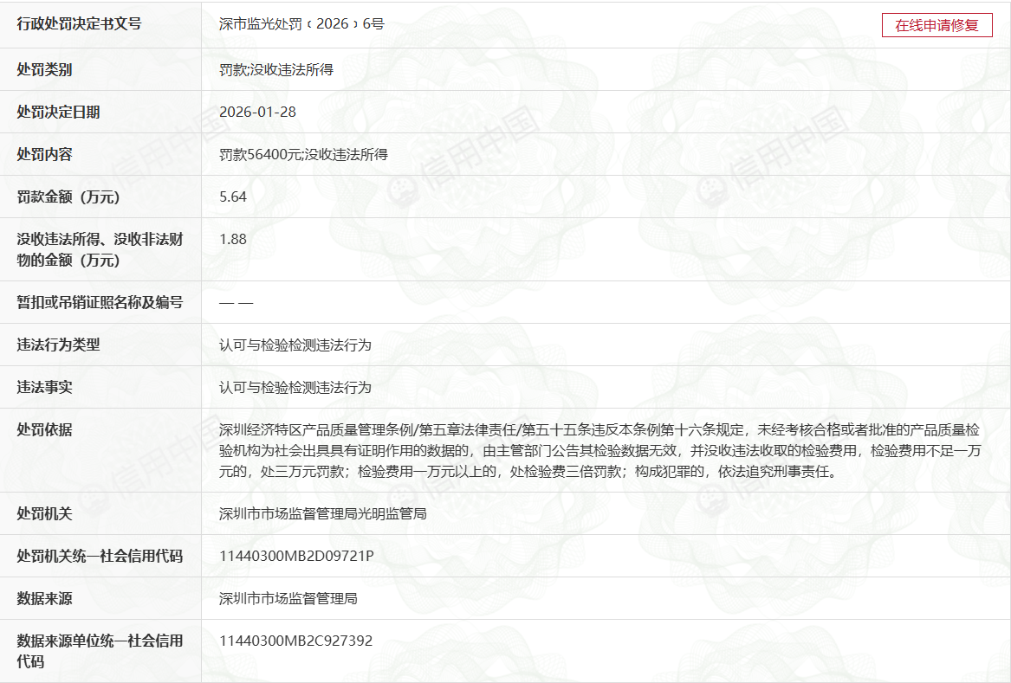This screenshot has width=1011, height=683.
Task: Select the source credit code 11440300MB2C927392
Action: pos(296,641)
